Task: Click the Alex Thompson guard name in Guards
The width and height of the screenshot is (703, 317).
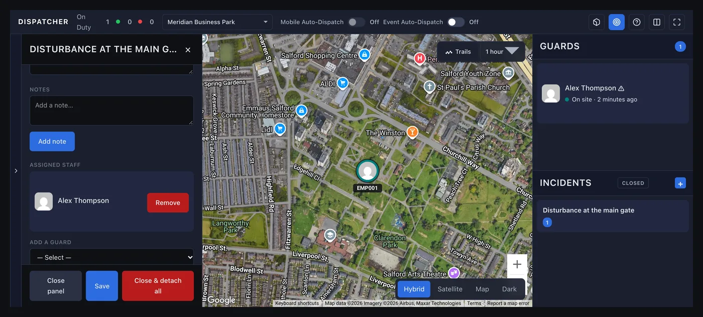Action: click(x=591, y=88)
